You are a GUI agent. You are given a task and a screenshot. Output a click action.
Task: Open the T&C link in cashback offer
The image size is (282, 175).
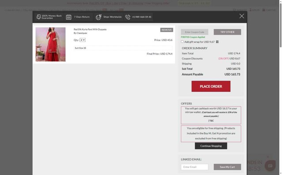tap(211, 120)
